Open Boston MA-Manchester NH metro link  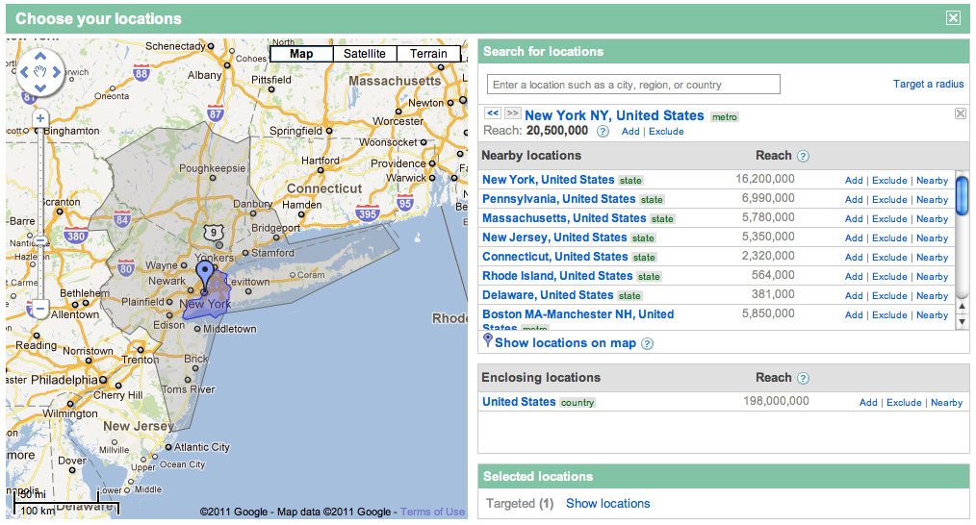(x=578, y=320)
